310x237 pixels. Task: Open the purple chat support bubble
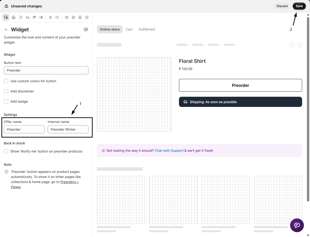click(297, 225)
